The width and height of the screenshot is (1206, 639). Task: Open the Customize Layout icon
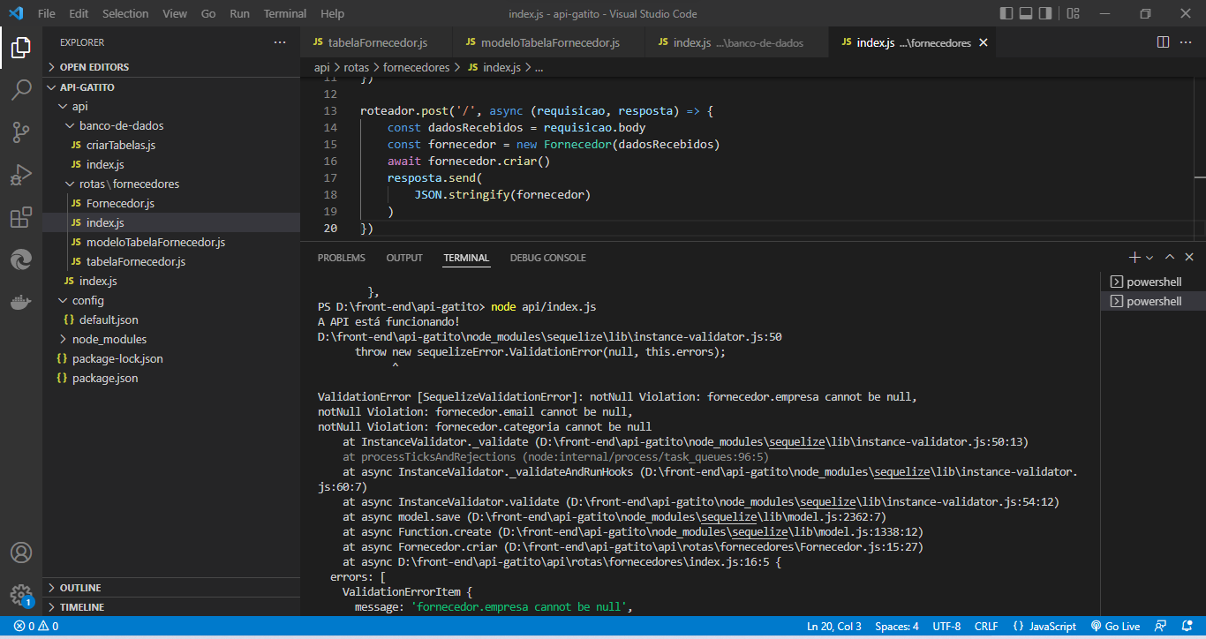coord(1073,14)
